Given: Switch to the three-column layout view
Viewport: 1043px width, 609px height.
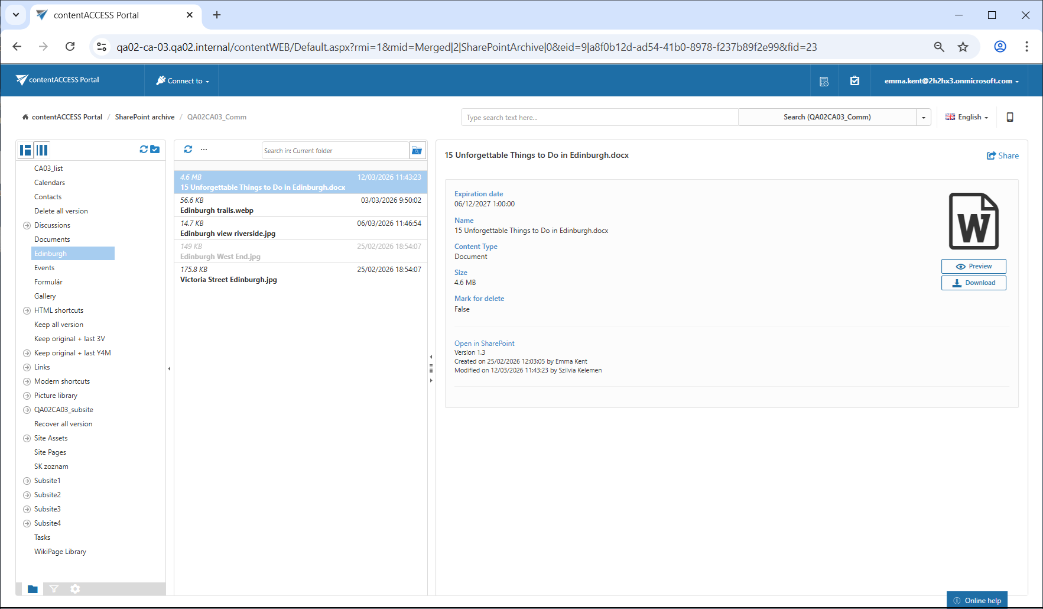Looking at the screenshot, I should coord(42,150).
